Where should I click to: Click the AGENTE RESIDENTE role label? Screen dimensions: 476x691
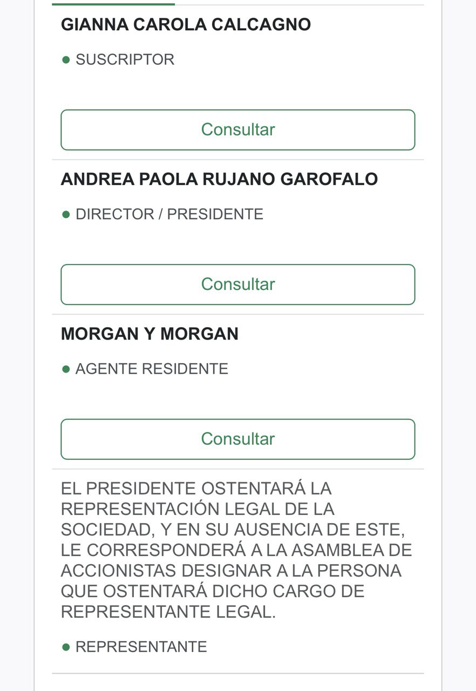click(x=152, y=369)
